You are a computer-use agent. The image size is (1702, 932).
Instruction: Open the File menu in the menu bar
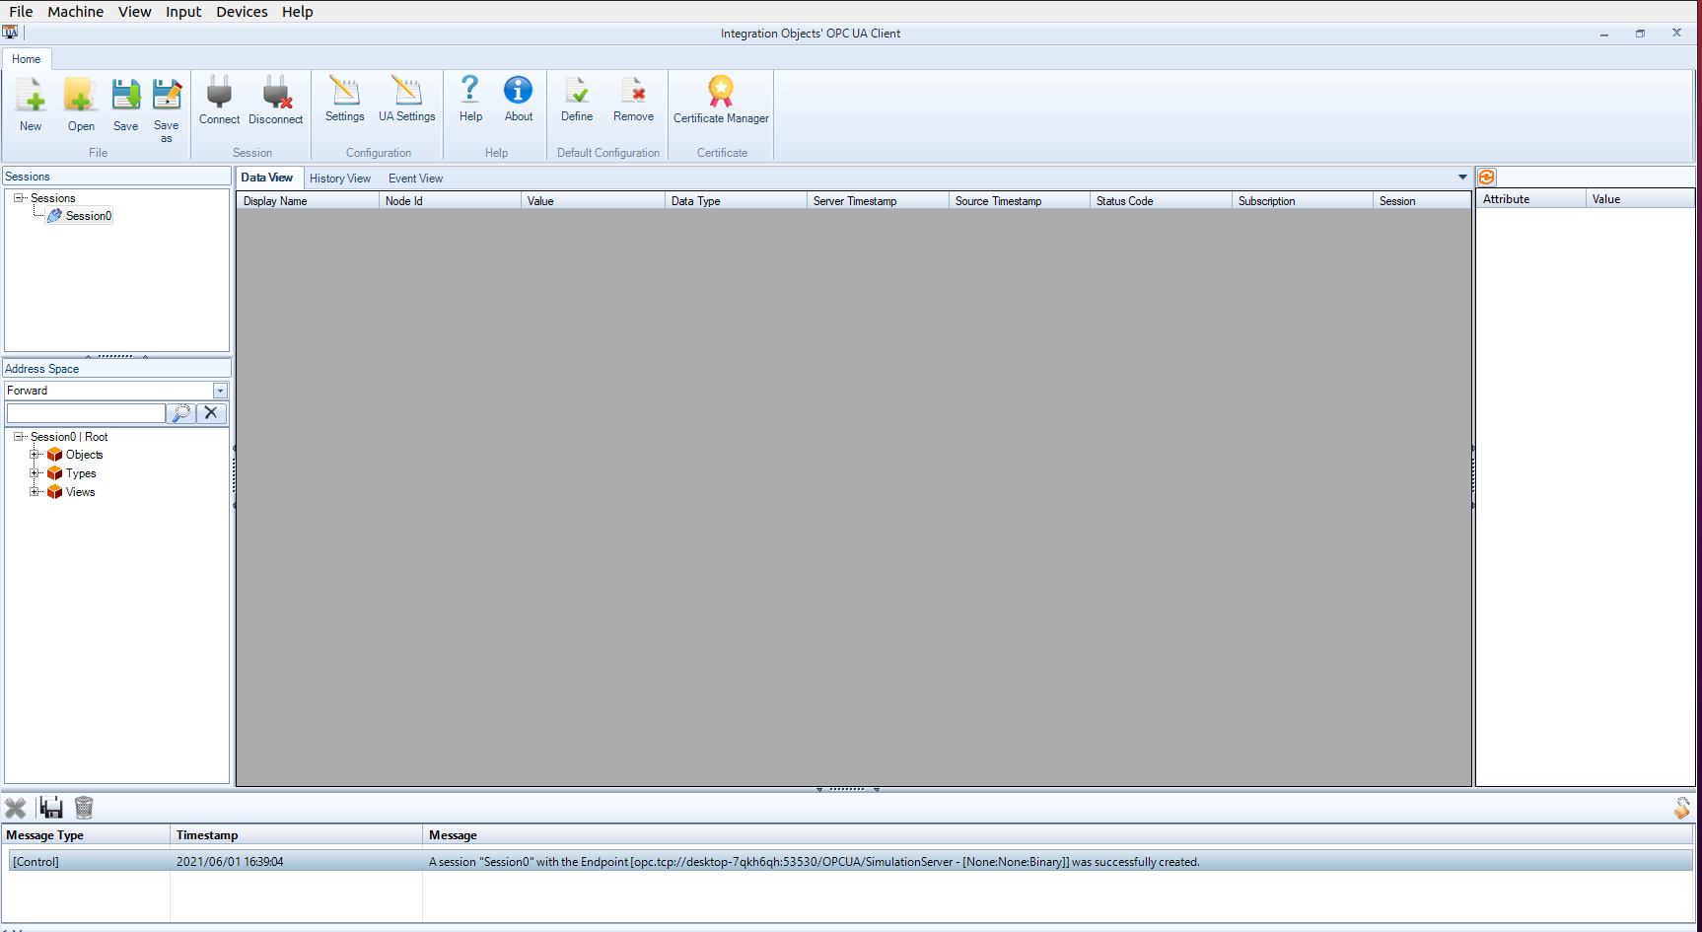coord(21,12)
